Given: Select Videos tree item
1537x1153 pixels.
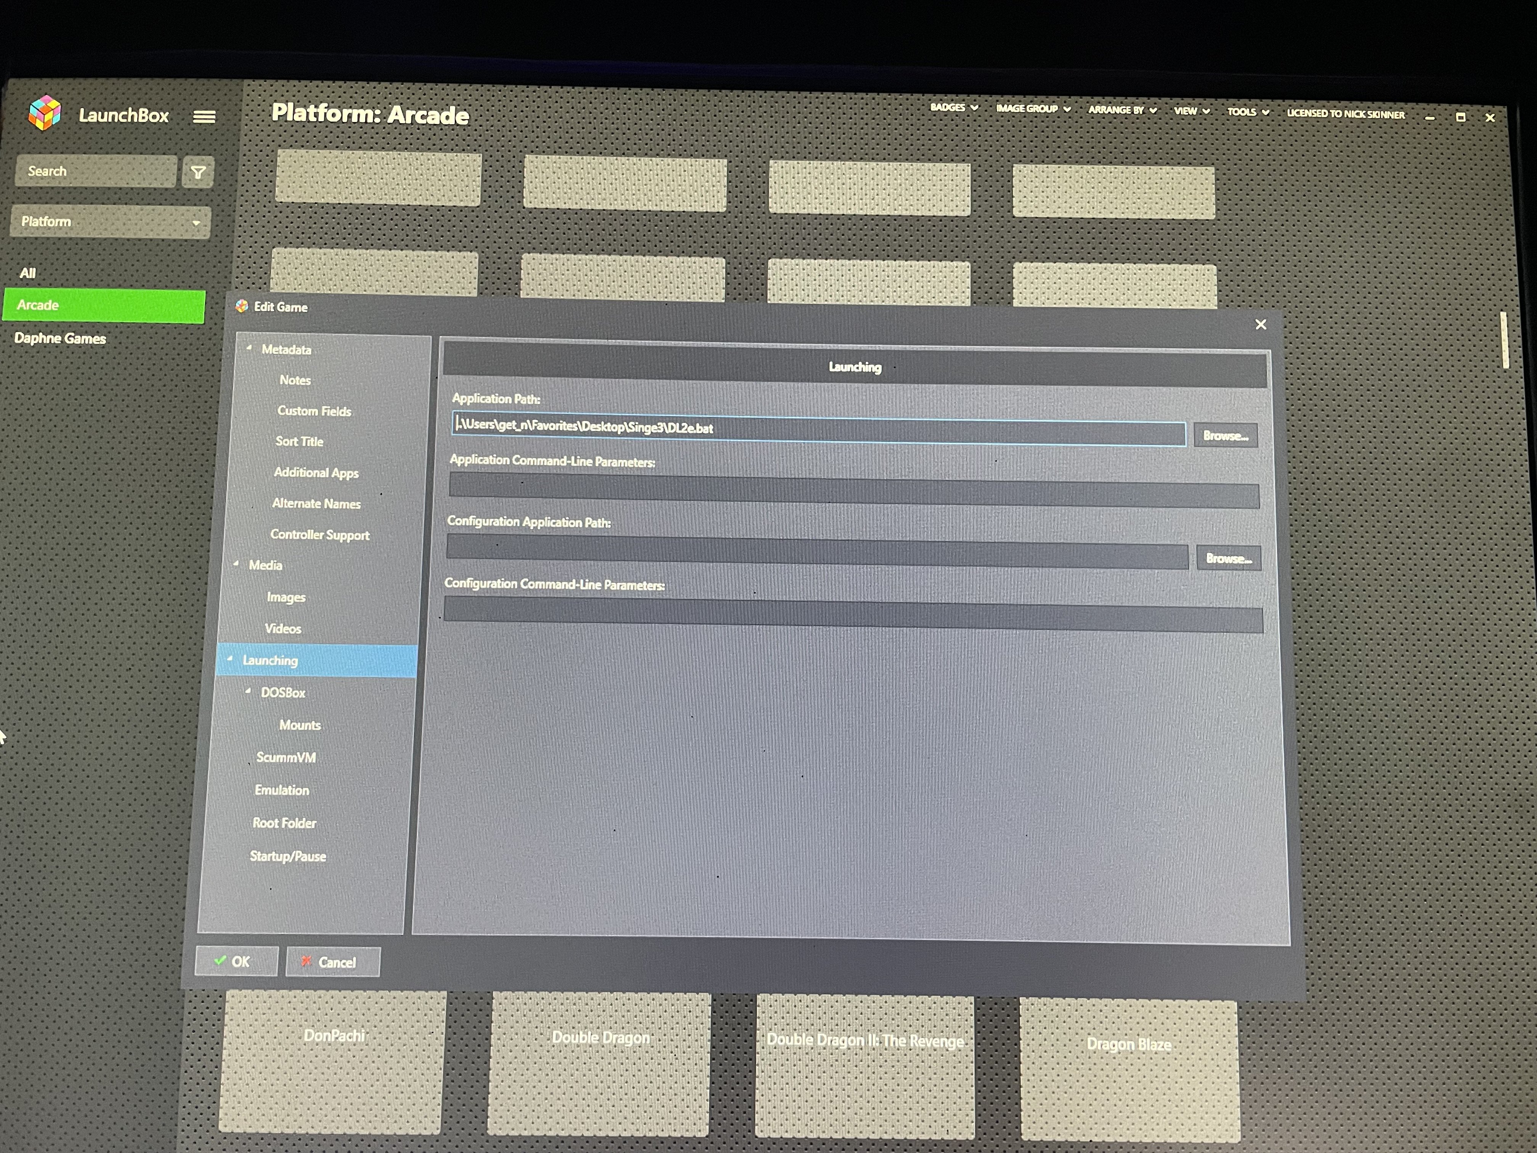Looking at the screenshot, I should click(283, 628).
